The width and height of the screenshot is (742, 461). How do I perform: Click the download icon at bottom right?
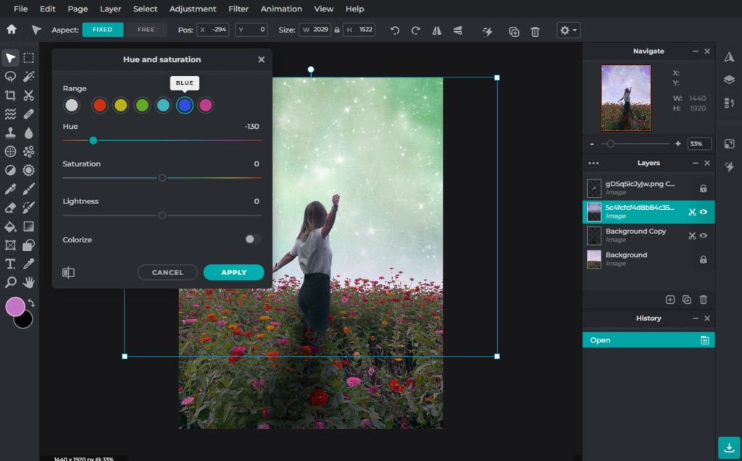729,447
